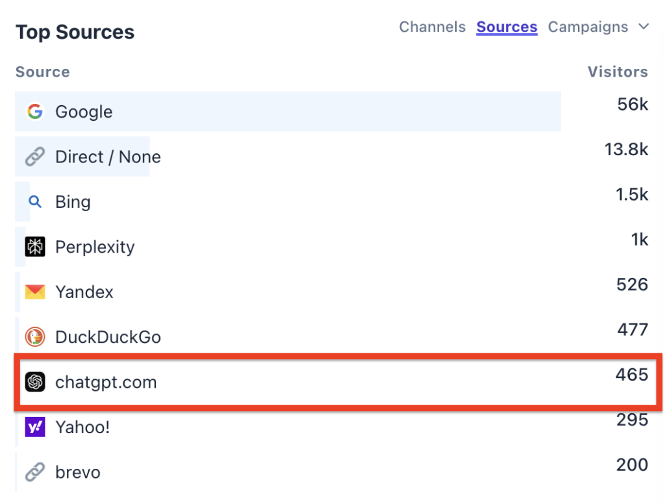Click the Top Sources heading
The image size is (665, 502).
click(x=75, y=32)
